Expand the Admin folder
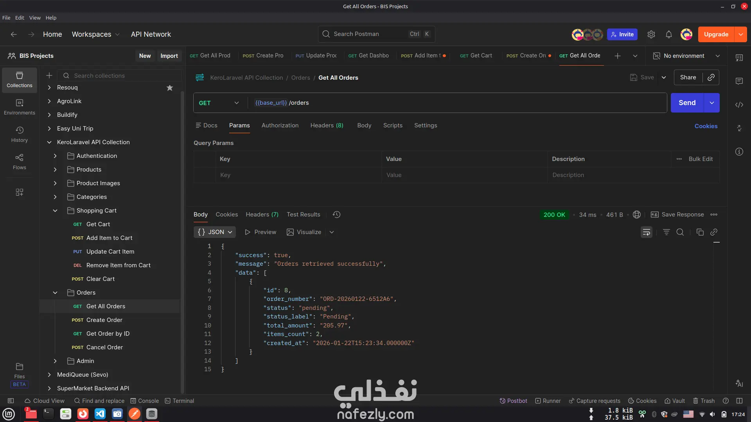The height and width of the screenshot is (422, 751). [x=55, y=361]
